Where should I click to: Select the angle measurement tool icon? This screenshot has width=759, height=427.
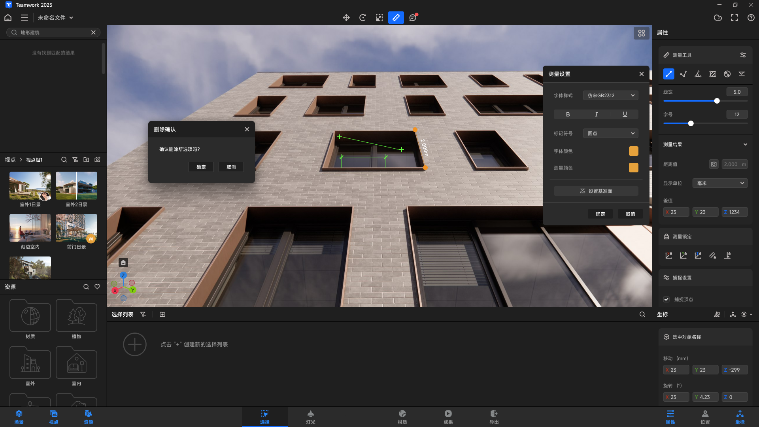[698, 74]
